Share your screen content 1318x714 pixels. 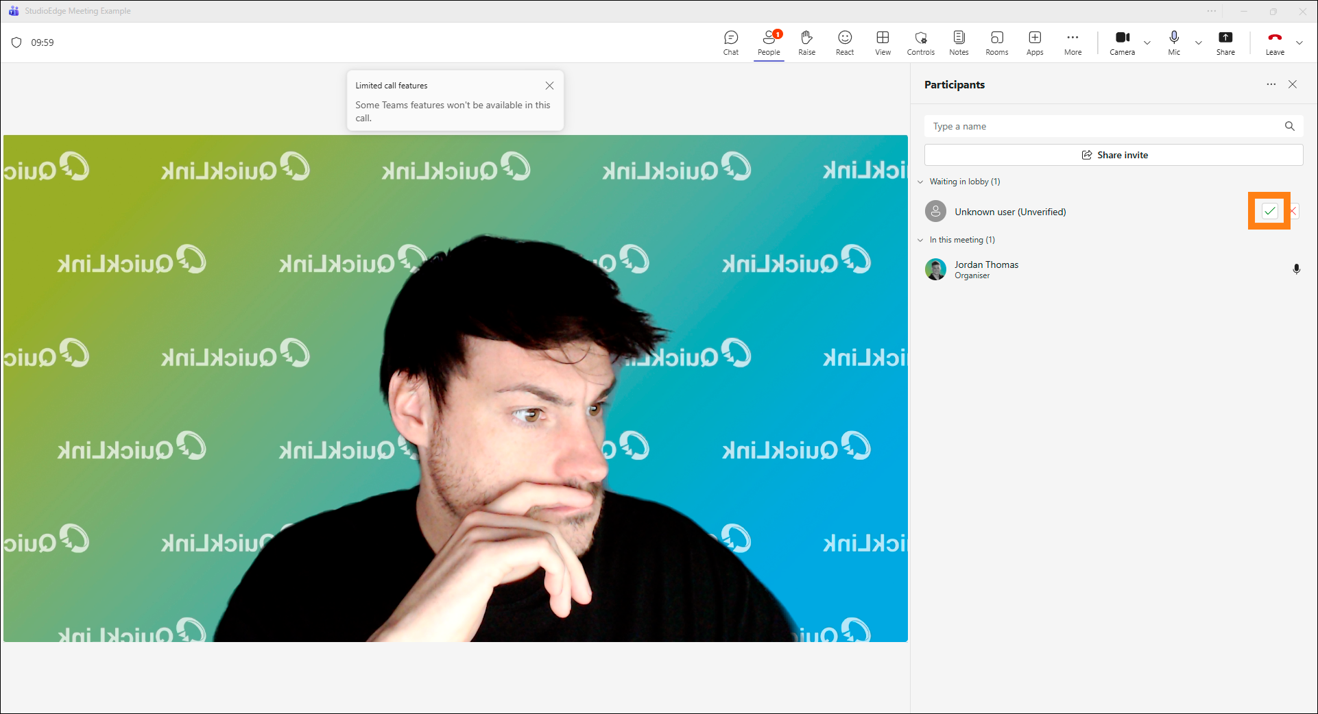click(x=1225, y=42)
